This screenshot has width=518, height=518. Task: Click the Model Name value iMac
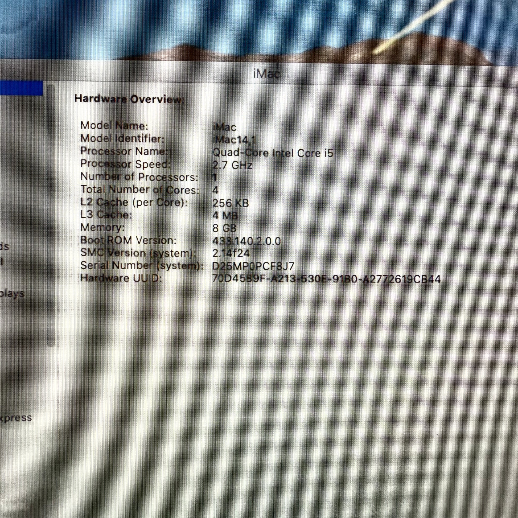coord(224,126)
